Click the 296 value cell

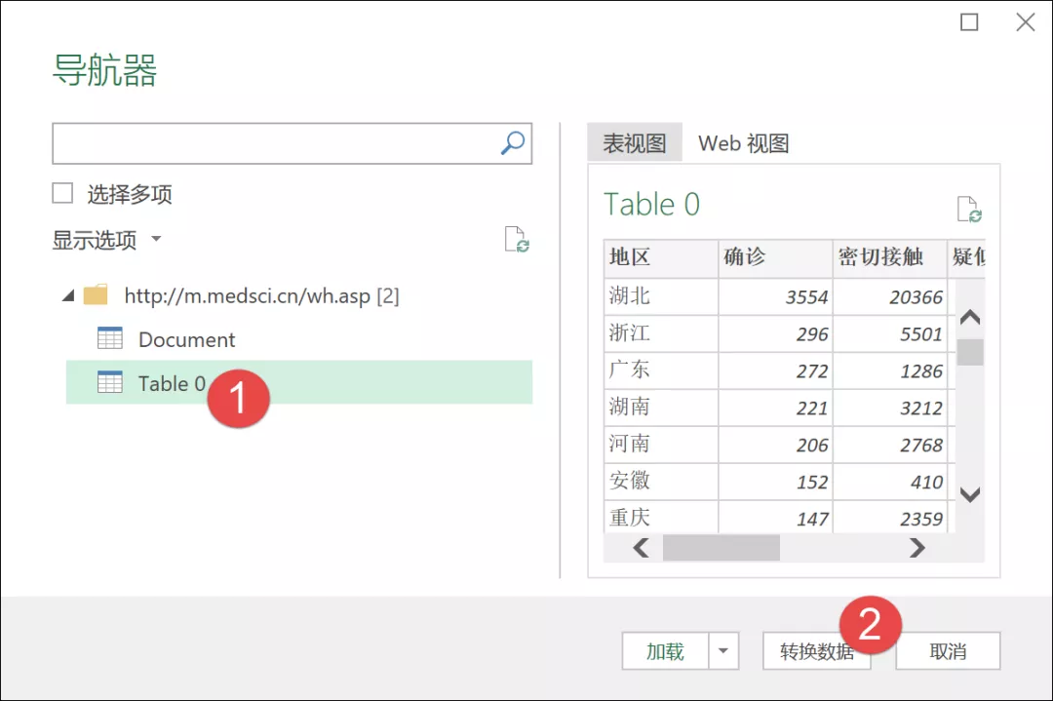pos(775,333)
